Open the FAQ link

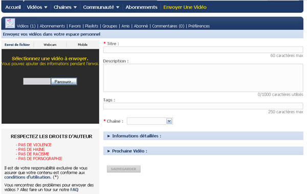pyautogui.click(x=74, y=190)
